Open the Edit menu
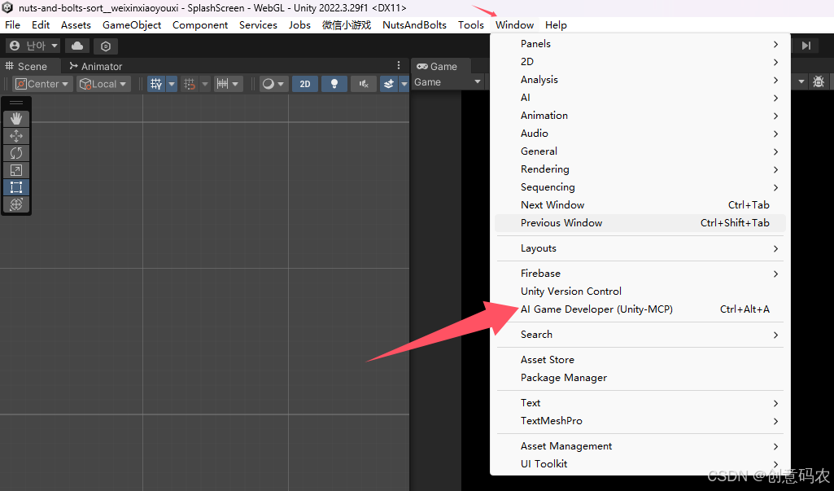834x491 pixels. [41, 25]
